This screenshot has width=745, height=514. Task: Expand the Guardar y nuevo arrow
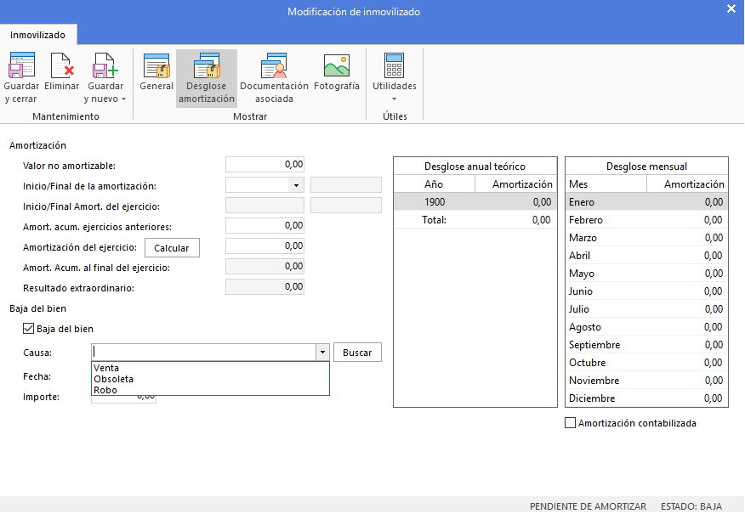(x=123, y=99)
